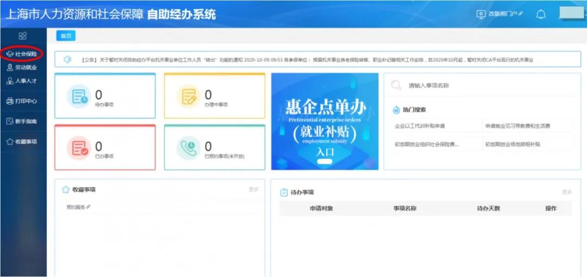Click the 已预约事项 phone clock icon
Image resolution: width=587 pixels, height=277 pixels.
189,148
